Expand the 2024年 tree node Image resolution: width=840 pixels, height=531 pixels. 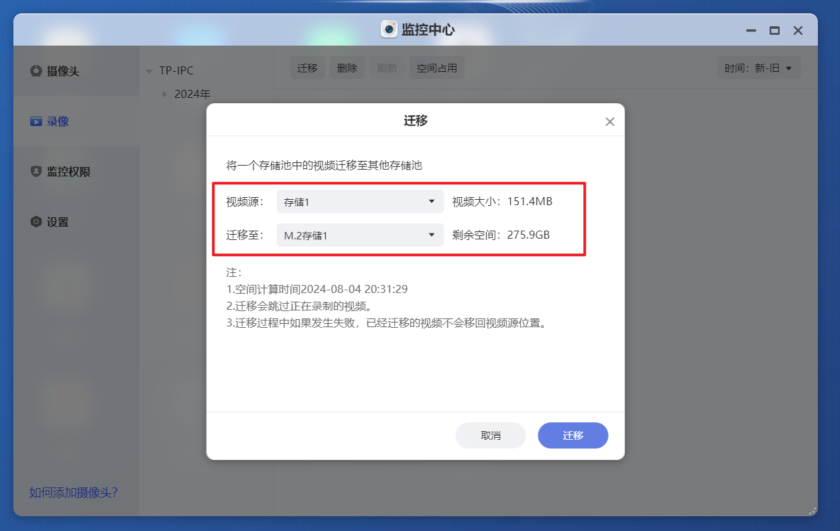tap(164, 94)
